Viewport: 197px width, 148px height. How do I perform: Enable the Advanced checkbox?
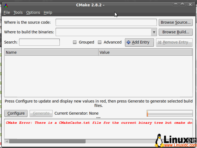(x=100, y=42)
